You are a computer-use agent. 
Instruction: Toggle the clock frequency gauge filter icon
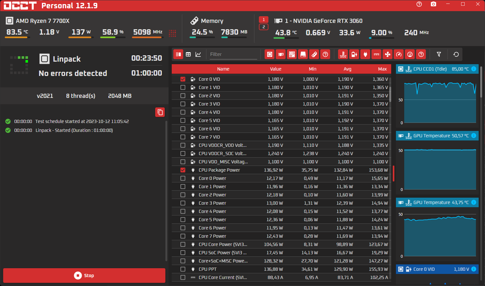[399, 54]
